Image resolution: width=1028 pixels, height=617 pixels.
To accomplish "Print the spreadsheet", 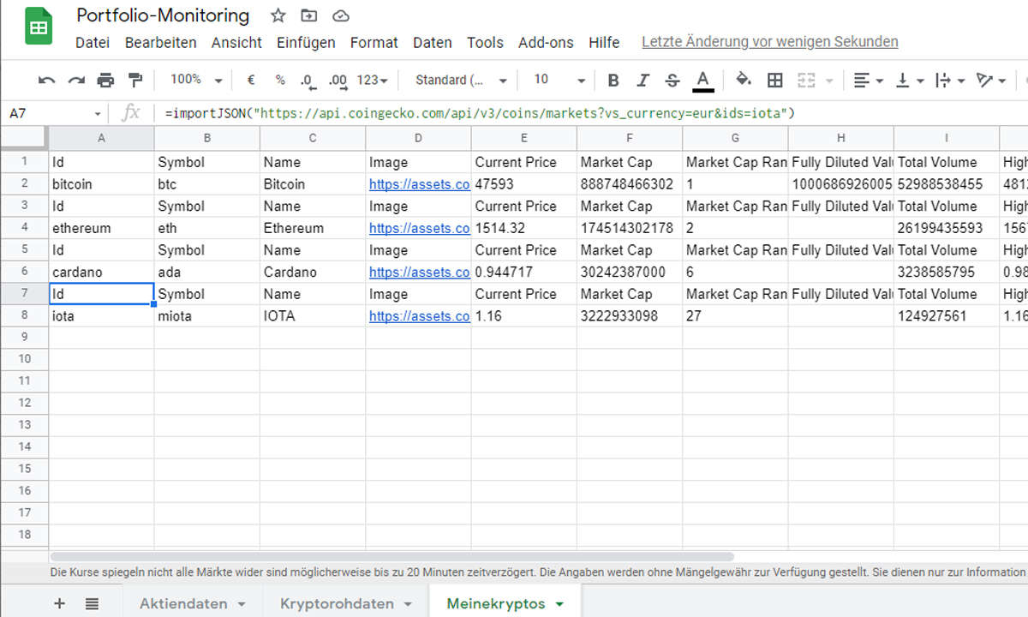I will [105, 80].
